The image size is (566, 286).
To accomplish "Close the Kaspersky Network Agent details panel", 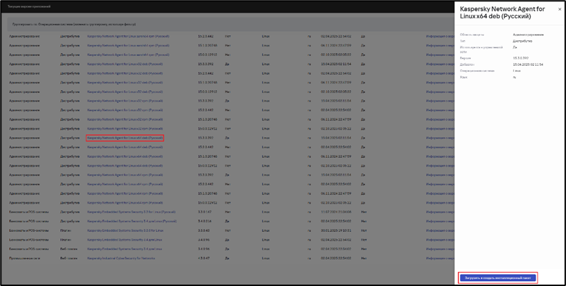I will coord(560,10).
